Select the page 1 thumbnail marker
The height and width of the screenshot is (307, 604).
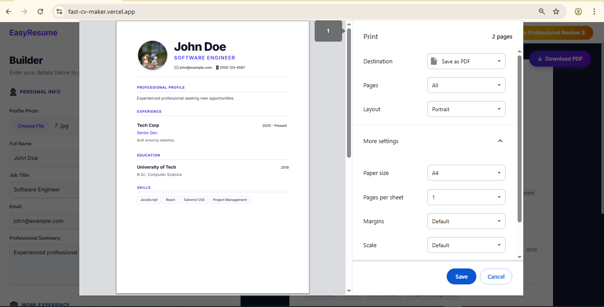328,31
